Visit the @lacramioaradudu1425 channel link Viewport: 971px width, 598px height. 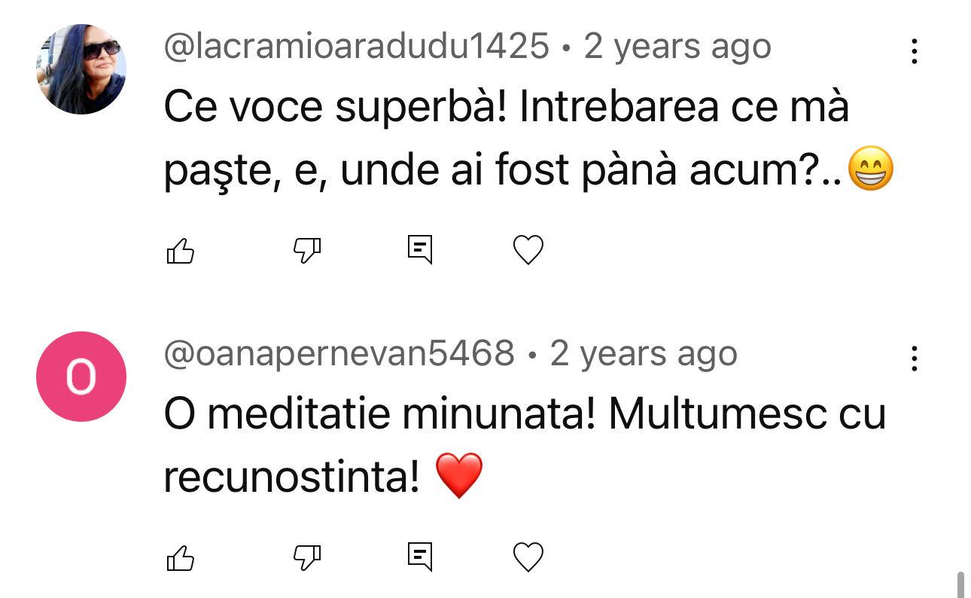[x=357, y=47]
